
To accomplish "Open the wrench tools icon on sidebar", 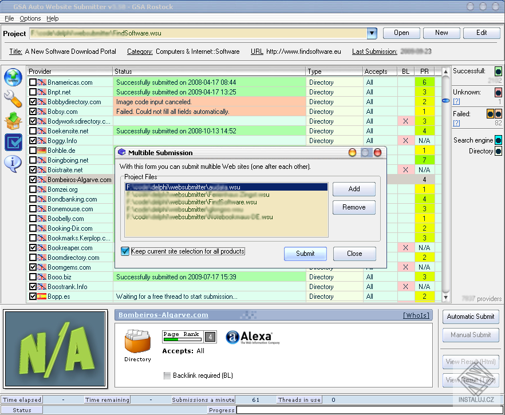I will pyautogui.click(x=11, y=98).
